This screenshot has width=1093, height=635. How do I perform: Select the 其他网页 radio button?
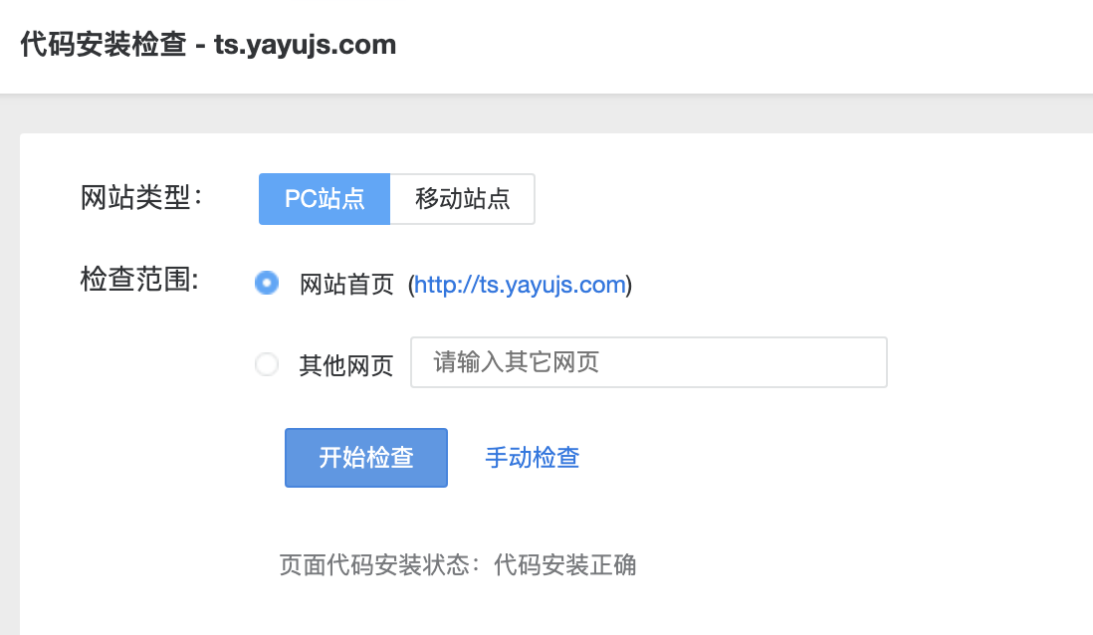click(266, 364)
